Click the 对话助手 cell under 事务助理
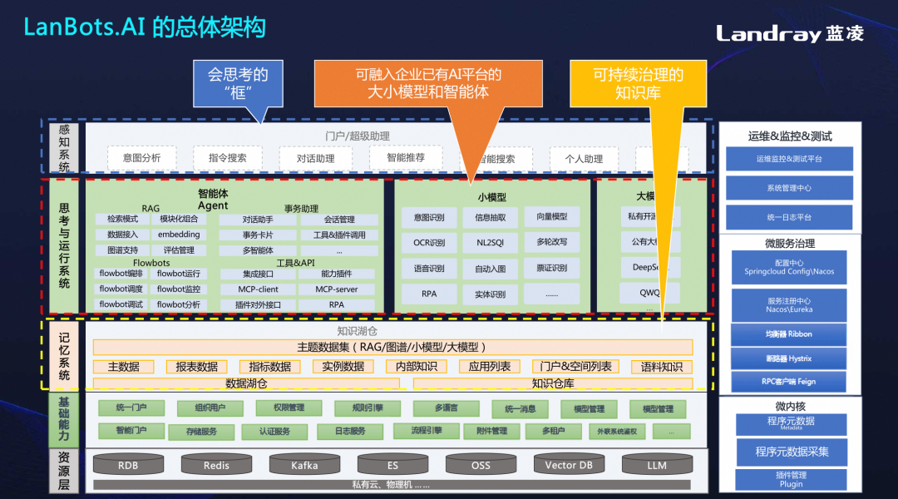The width and height of the screenshot is (898, 499). click(x=258, y=220)
